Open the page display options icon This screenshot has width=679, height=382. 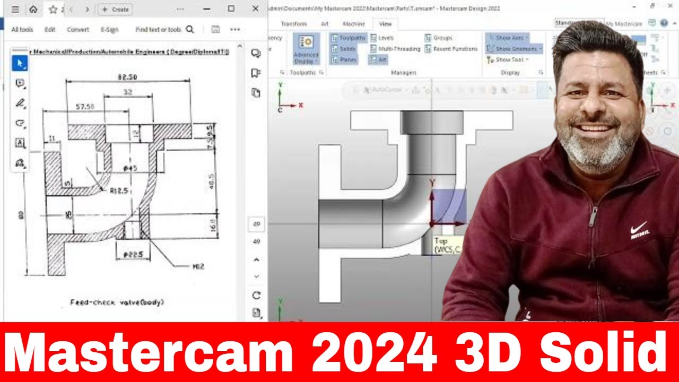[256, 313]
